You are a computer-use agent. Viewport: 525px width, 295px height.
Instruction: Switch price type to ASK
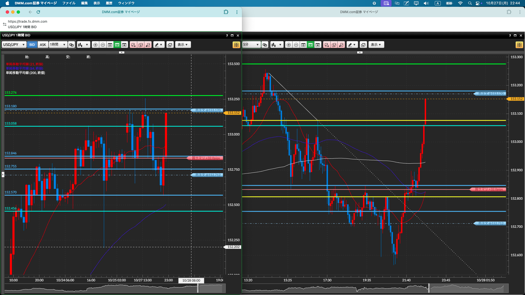(43, 45)
